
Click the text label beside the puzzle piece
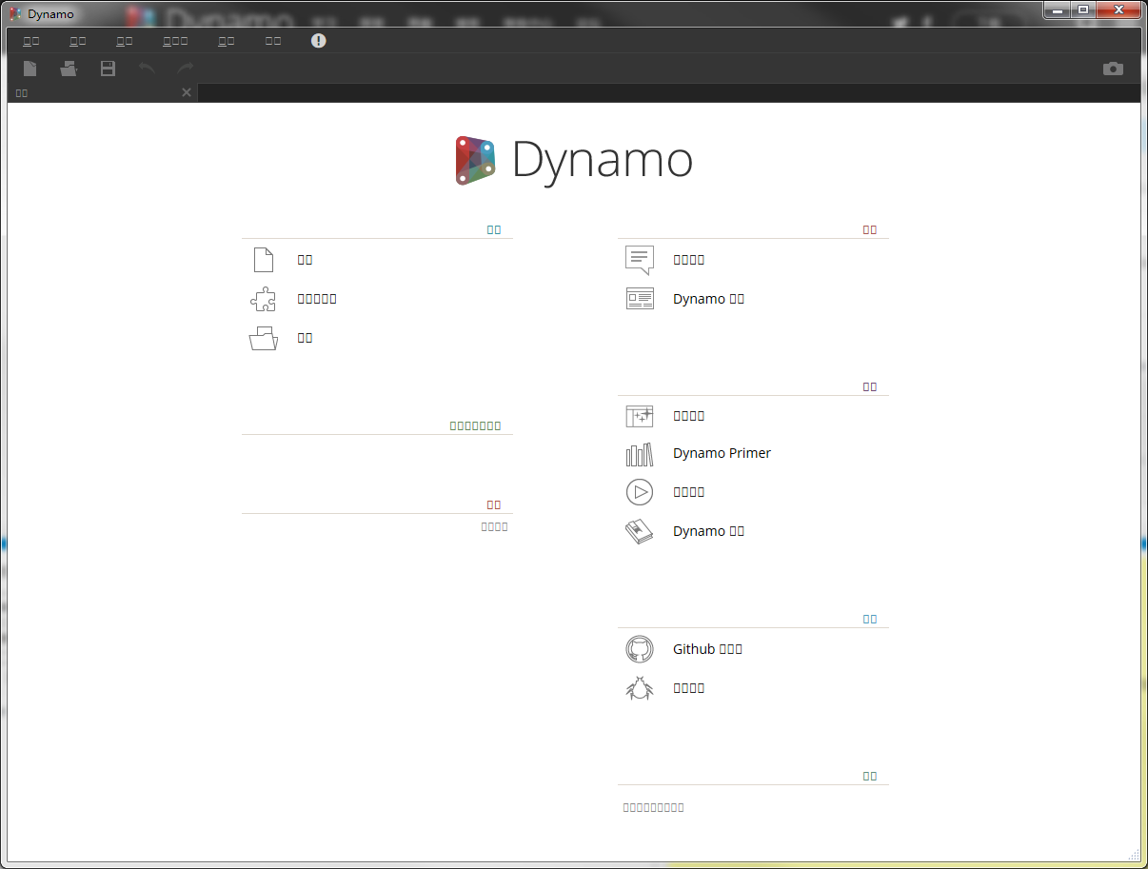(x=317, y=299)
